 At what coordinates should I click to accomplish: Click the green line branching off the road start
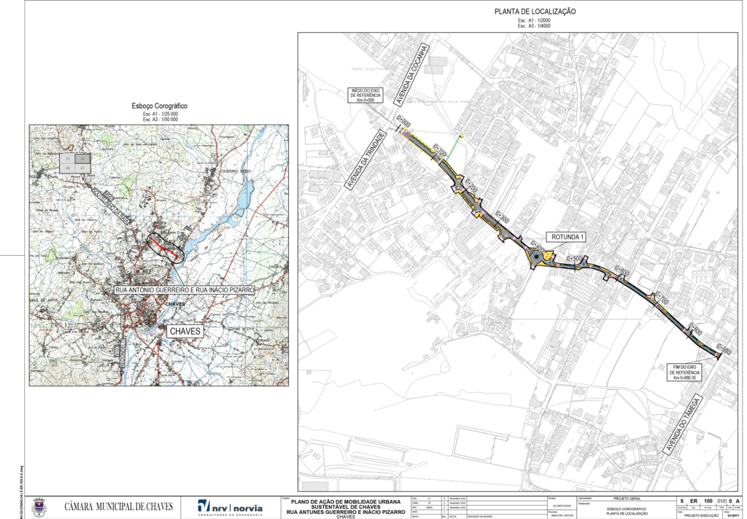(455, 148)
